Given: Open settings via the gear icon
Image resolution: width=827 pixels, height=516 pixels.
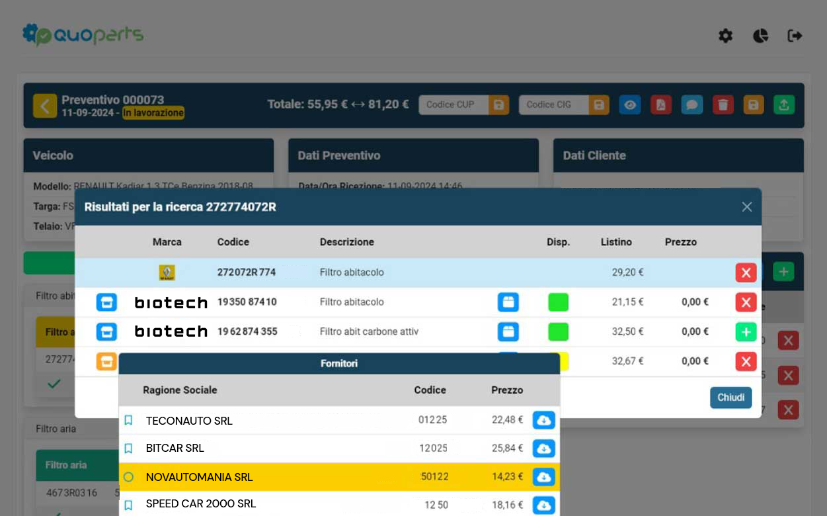Looking at the screenshot, I should 725,36.
